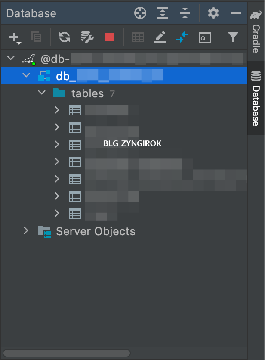Modify the data source with the pencil icon
The image size is (265, 360).
tap(160, 37)
